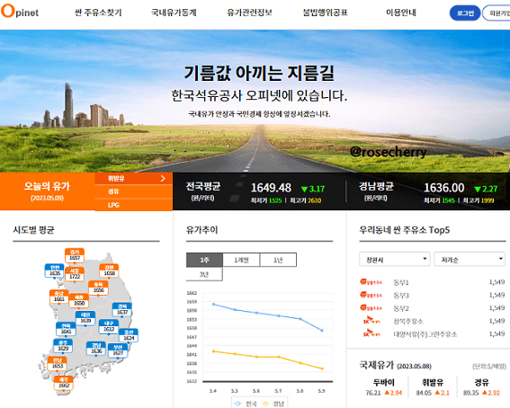Select the 전남 1653 map marker
This screenshot has width=510, height=408.
coord(58,363)
